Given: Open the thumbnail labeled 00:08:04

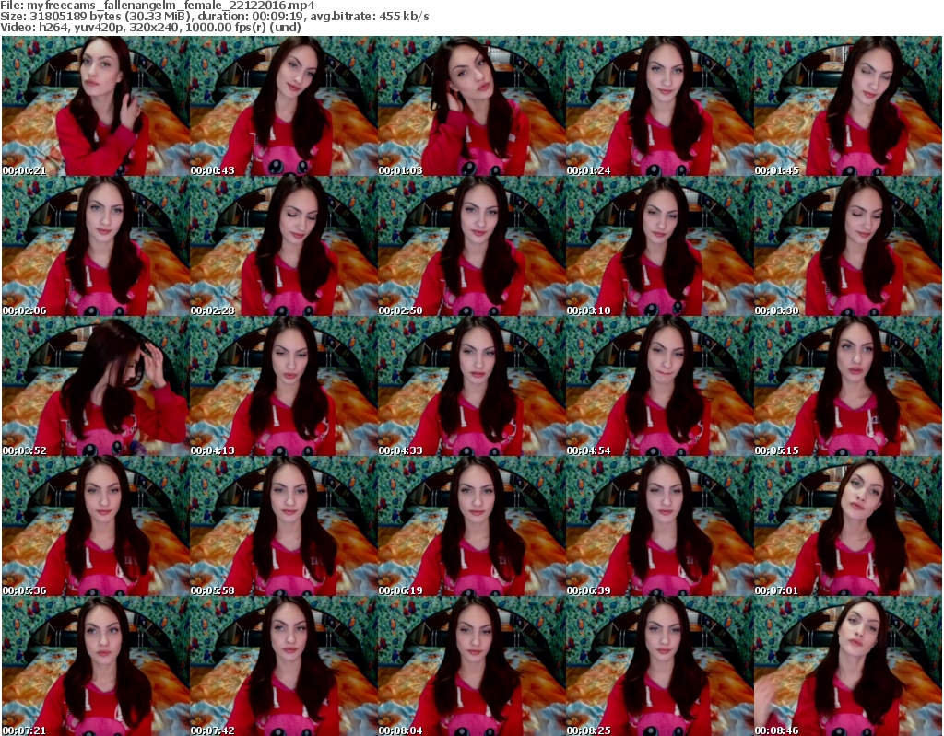Looking at the screenshot, I should click(471, 666).
